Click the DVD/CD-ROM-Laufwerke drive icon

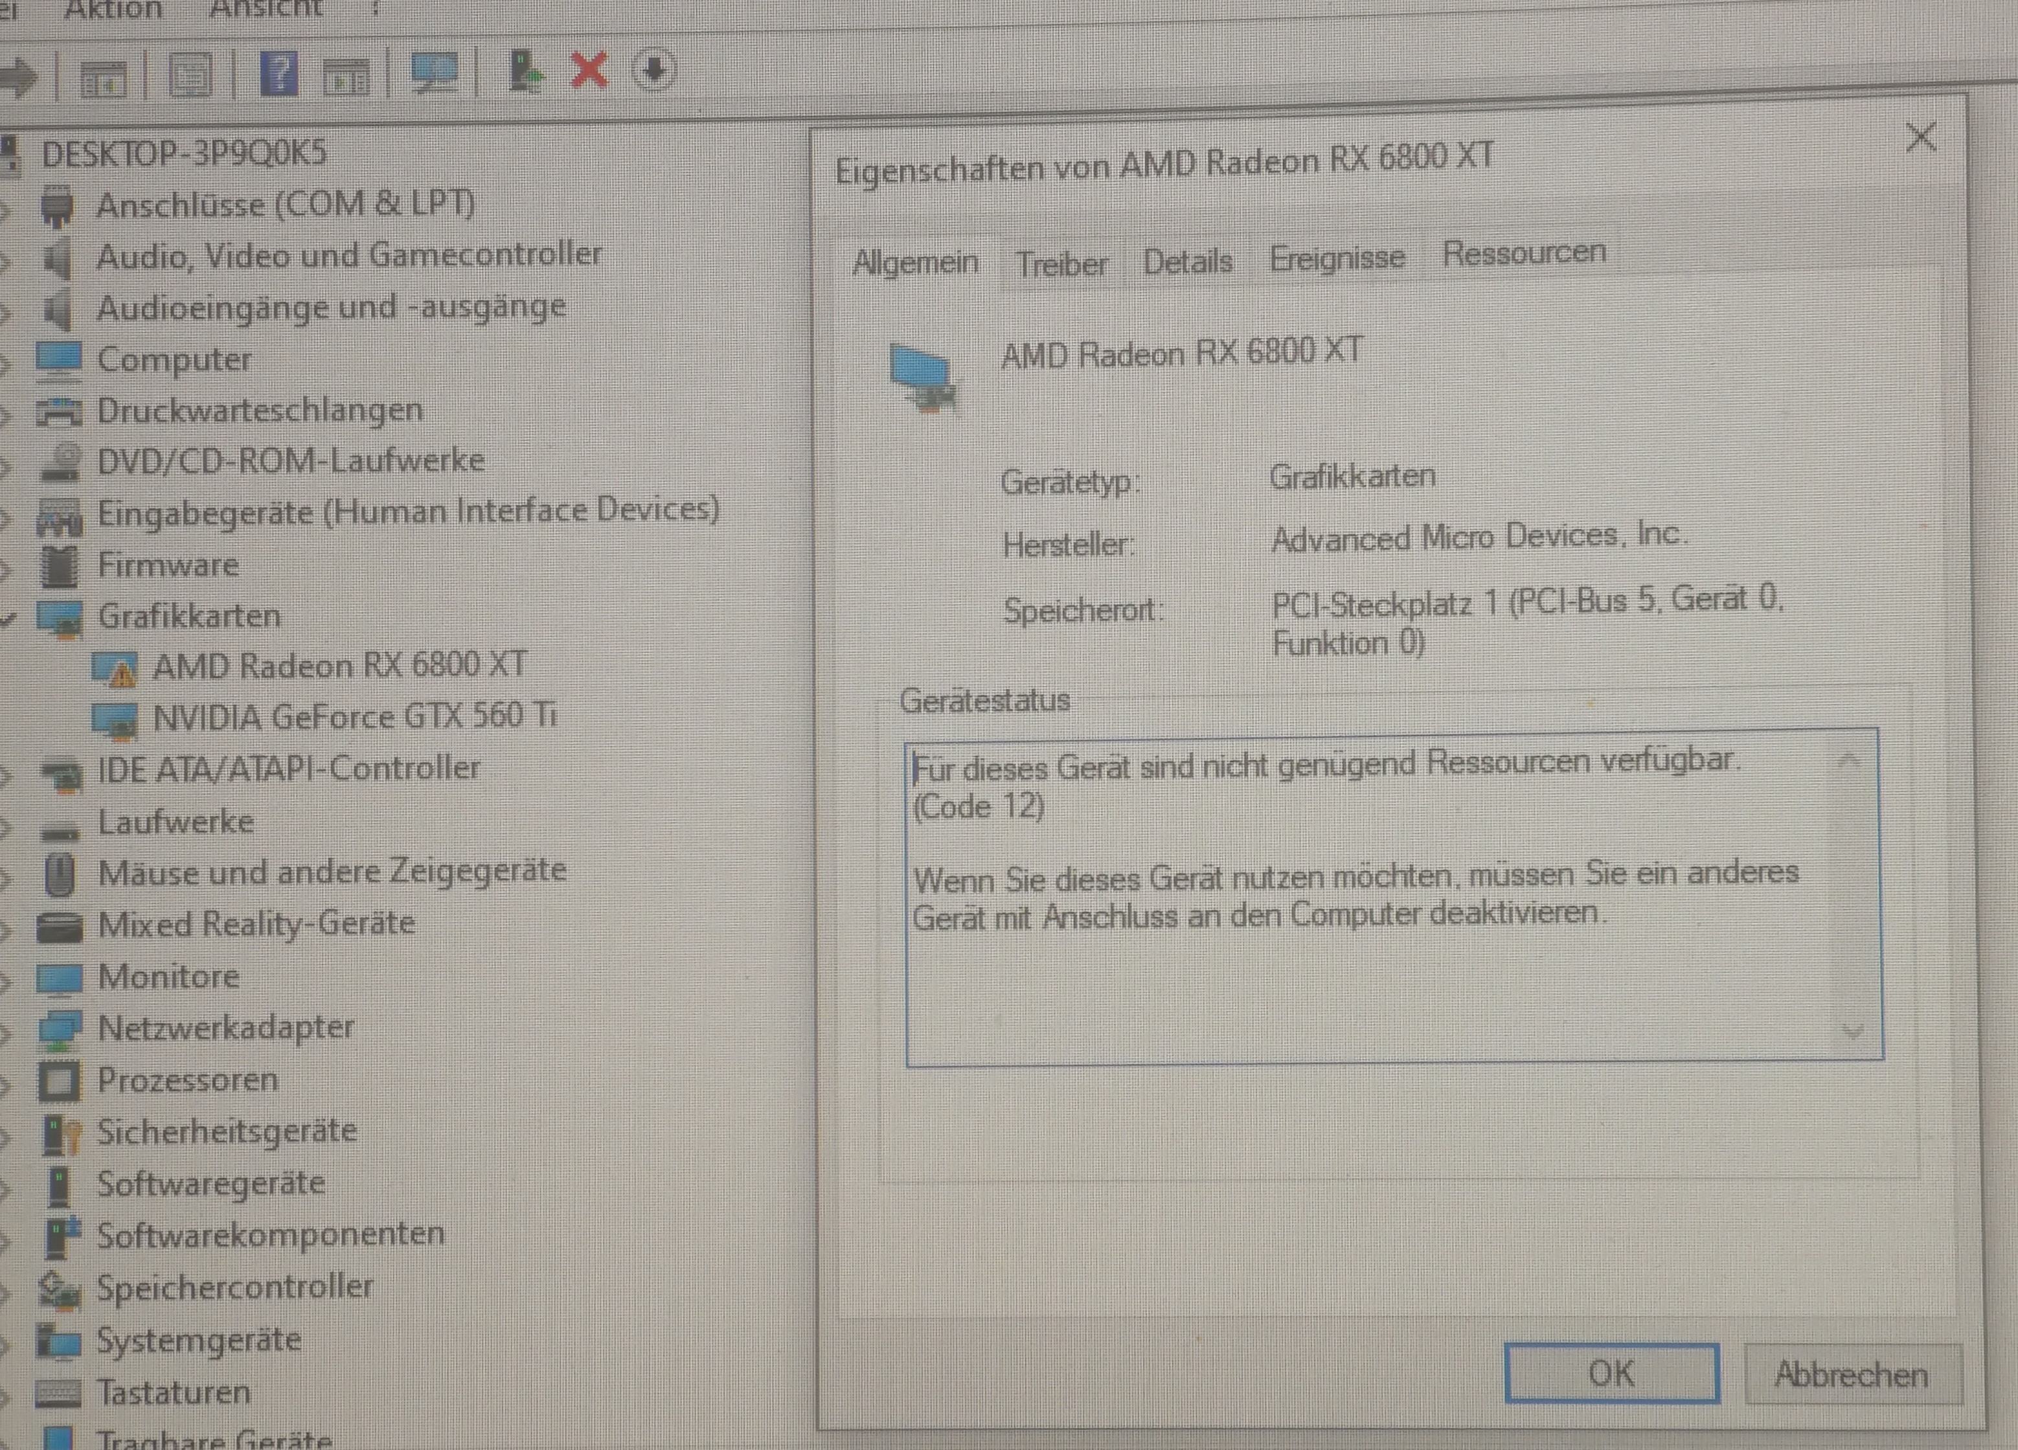coord(60,462)
